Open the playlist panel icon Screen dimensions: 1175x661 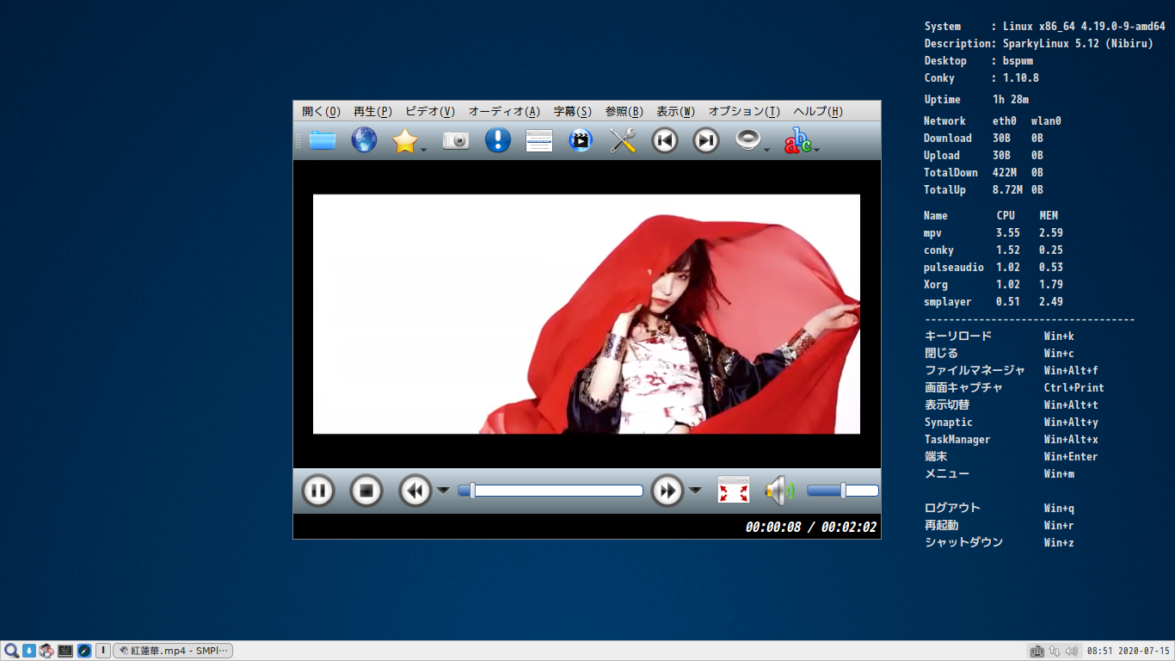(x=539, y=140)
